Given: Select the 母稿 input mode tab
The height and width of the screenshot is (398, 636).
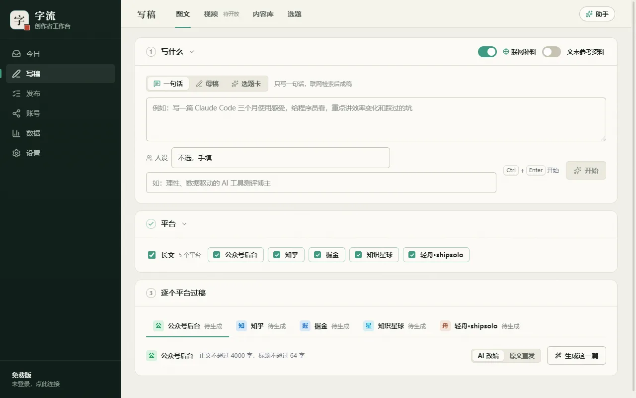Looking at the screenshot, I should point(207,84).
